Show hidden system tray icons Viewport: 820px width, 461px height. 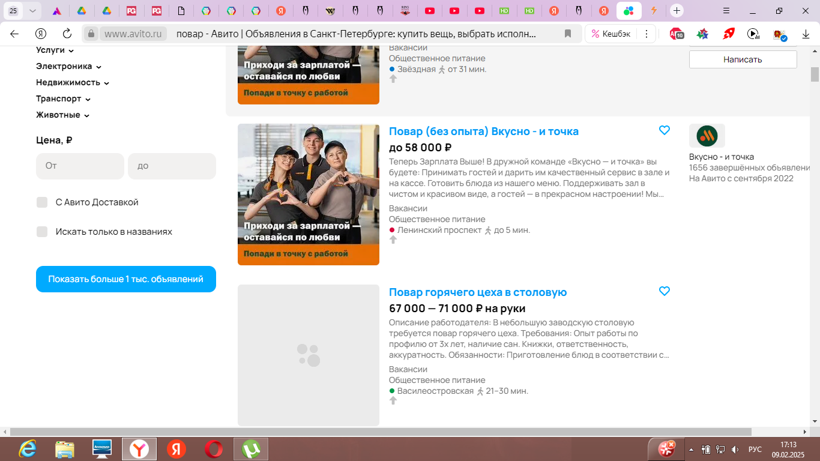click(691, 450)
